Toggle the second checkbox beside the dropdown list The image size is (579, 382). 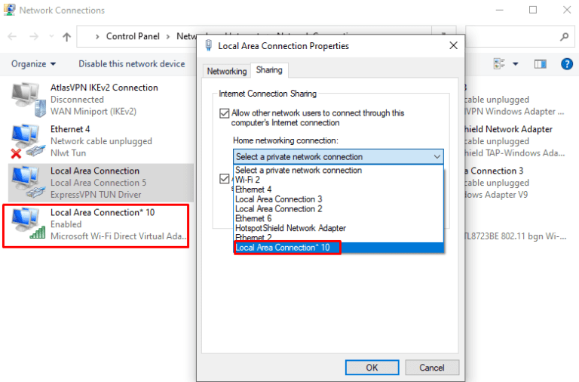point(224,180)
